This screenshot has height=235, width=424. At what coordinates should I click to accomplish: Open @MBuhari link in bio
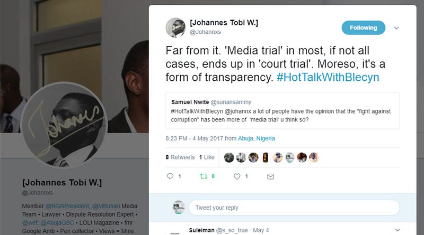(106, 206)
